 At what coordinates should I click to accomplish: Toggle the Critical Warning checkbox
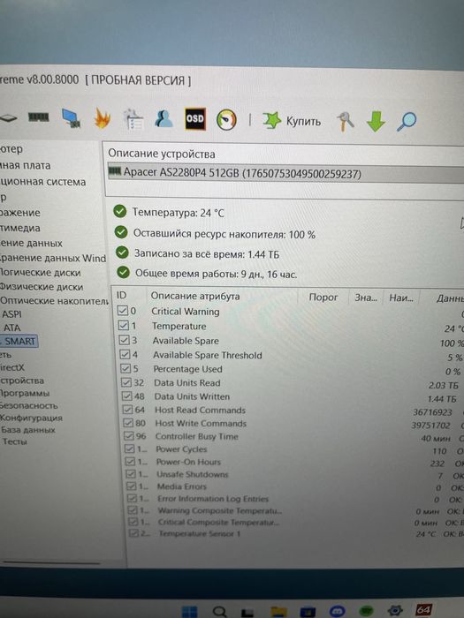tap(123, 311)
